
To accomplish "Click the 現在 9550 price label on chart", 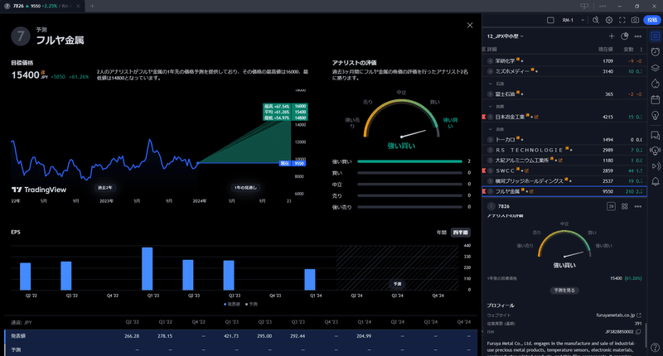I will 293,163.
